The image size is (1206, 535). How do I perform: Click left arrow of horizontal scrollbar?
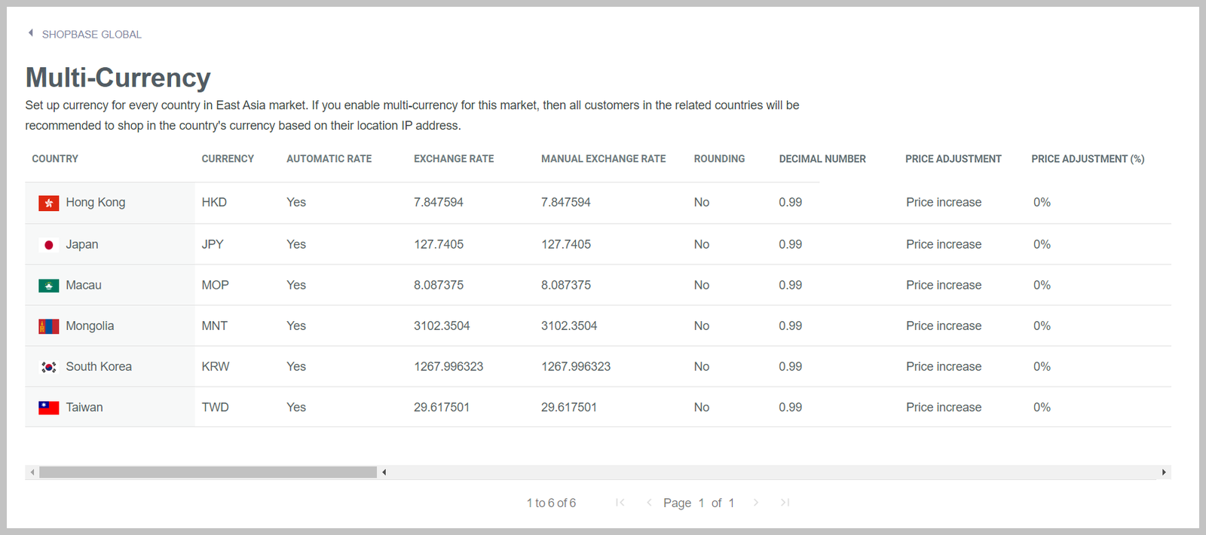32,472
